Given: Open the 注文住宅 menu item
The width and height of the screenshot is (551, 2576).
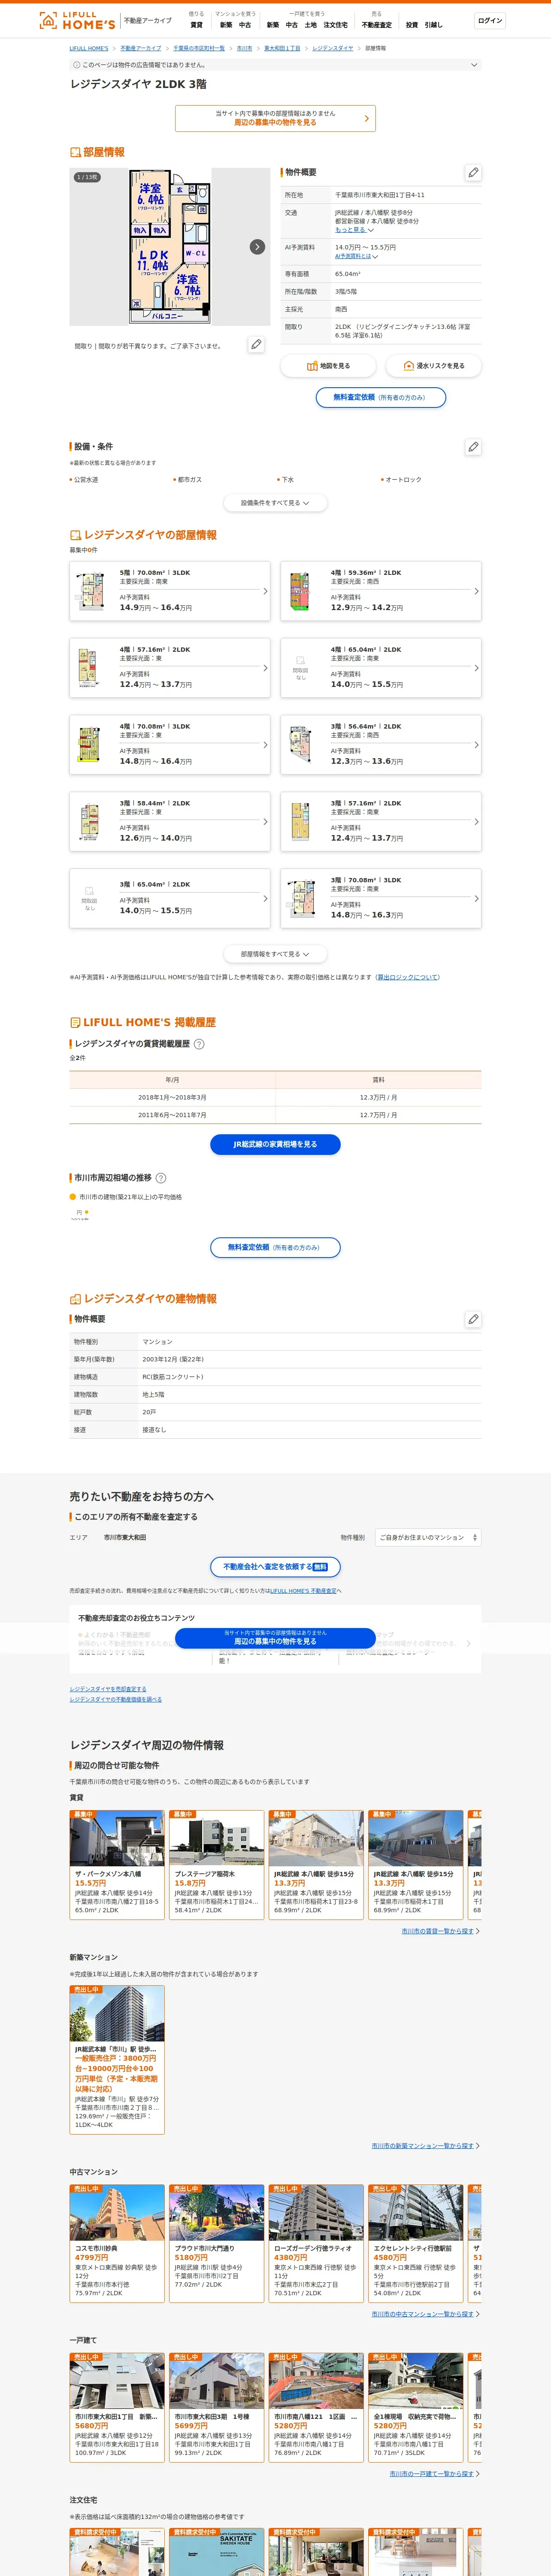Looking at the screenshot, I should tap(335, 25).
